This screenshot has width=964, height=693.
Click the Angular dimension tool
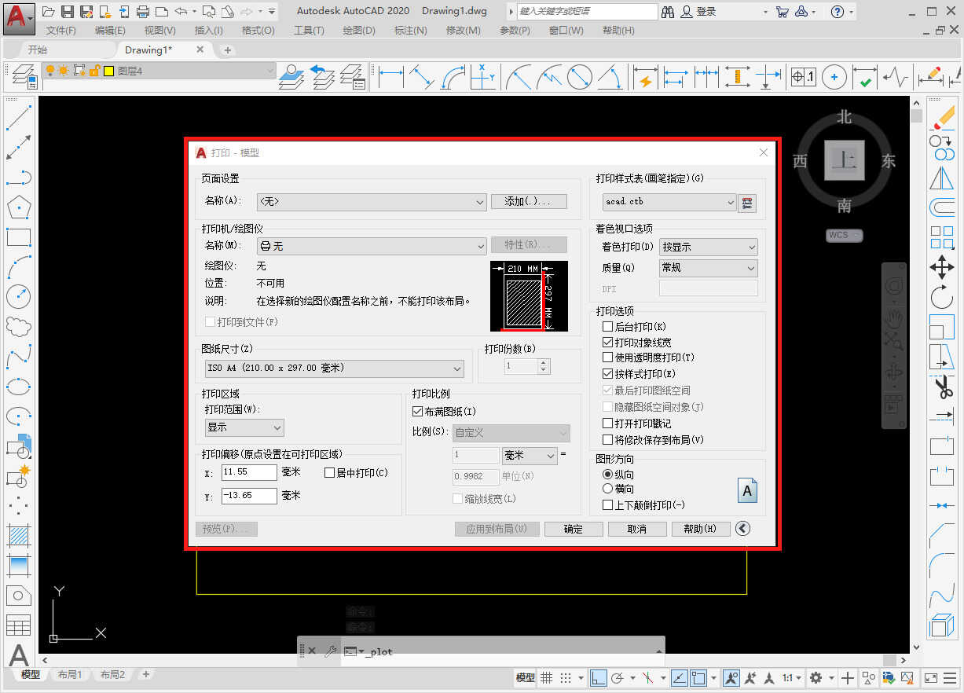[610, 77]
